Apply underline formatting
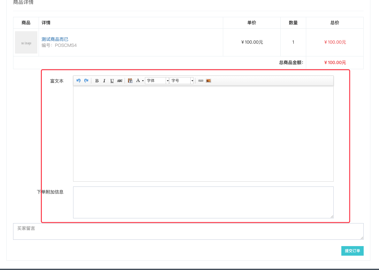Screen dimensions: 379x270 112,81
